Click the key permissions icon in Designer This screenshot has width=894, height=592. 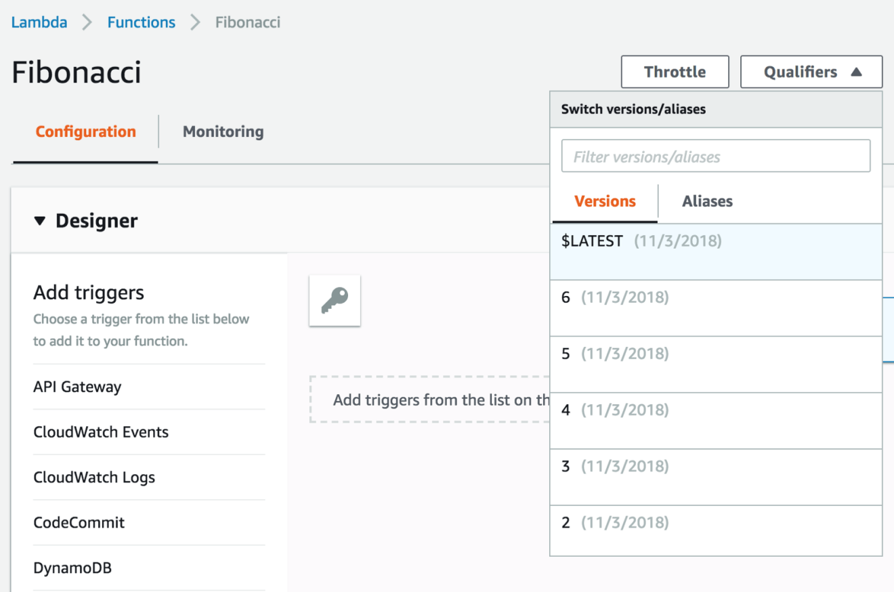point(335,300)
